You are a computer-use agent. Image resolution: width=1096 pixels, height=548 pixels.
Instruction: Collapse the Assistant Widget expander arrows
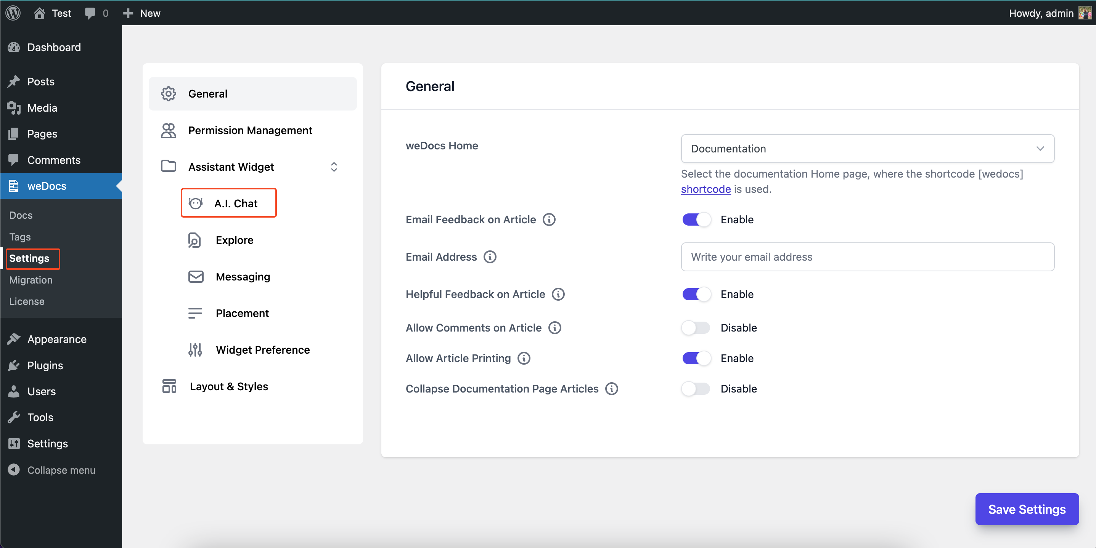[334, 167]
